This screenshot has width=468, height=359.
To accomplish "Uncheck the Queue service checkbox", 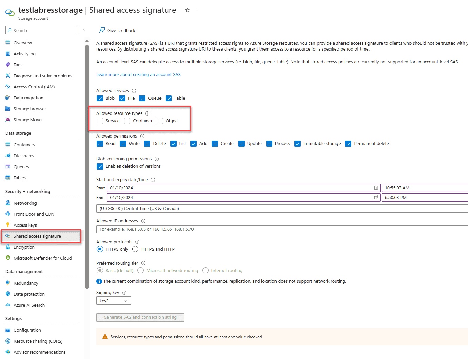I will tap(142, 98).
